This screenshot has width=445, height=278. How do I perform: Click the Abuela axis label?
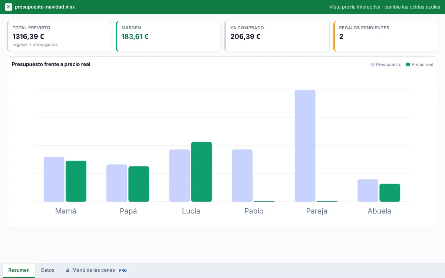tap(379, 211)
